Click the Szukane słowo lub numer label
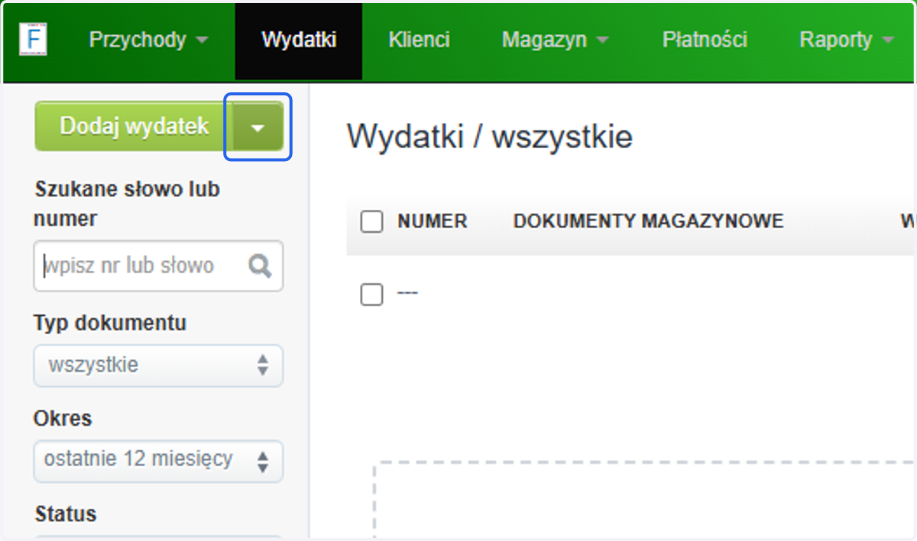 [127, 204]
